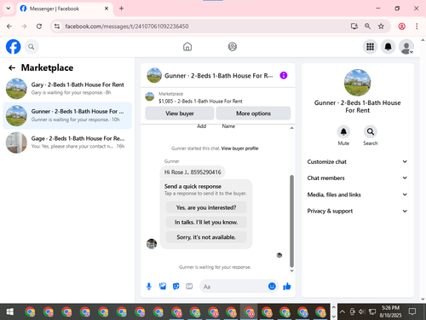Image resolution: width=426 pixels, height=320 pixels.
Task: Click the browser back arrow
Action: pos(9,26)
